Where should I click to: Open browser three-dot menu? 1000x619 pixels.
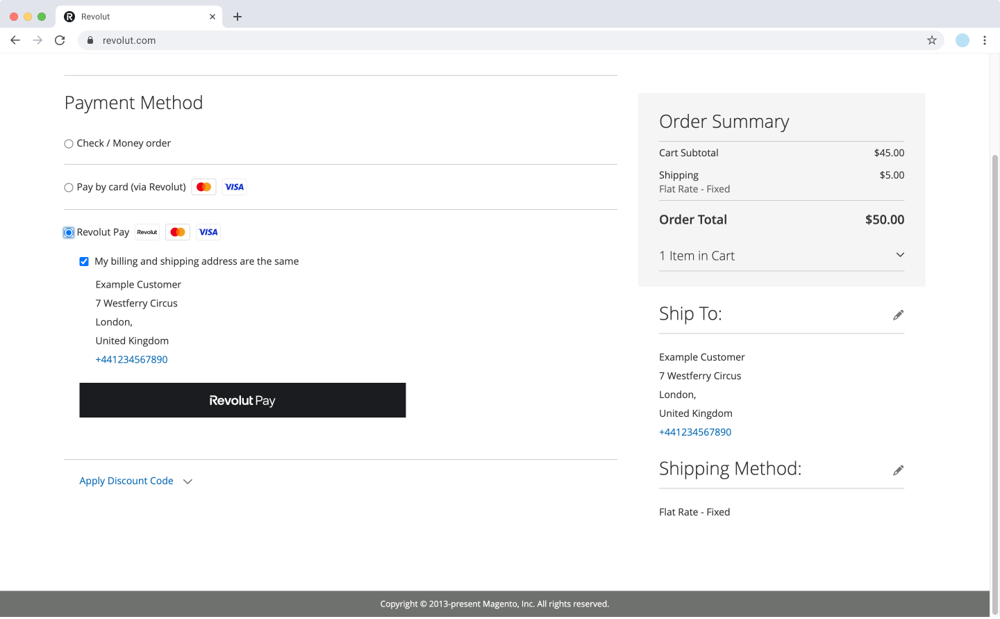(x=985, y=40)
